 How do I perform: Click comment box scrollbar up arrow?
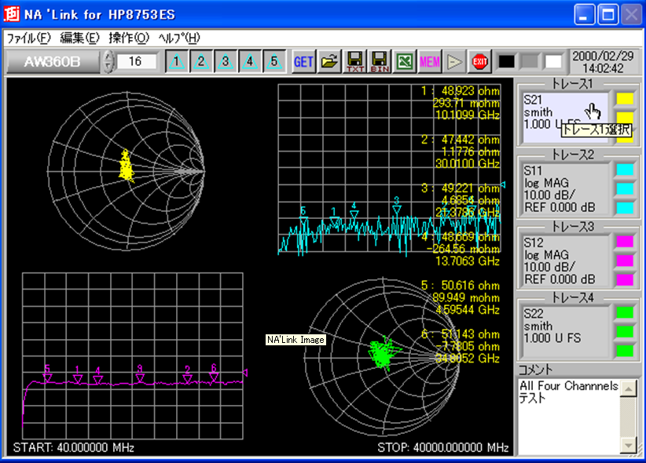click(x=629, y=388)
